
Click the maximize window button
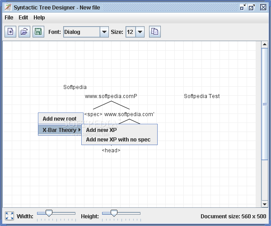point(252,7)
